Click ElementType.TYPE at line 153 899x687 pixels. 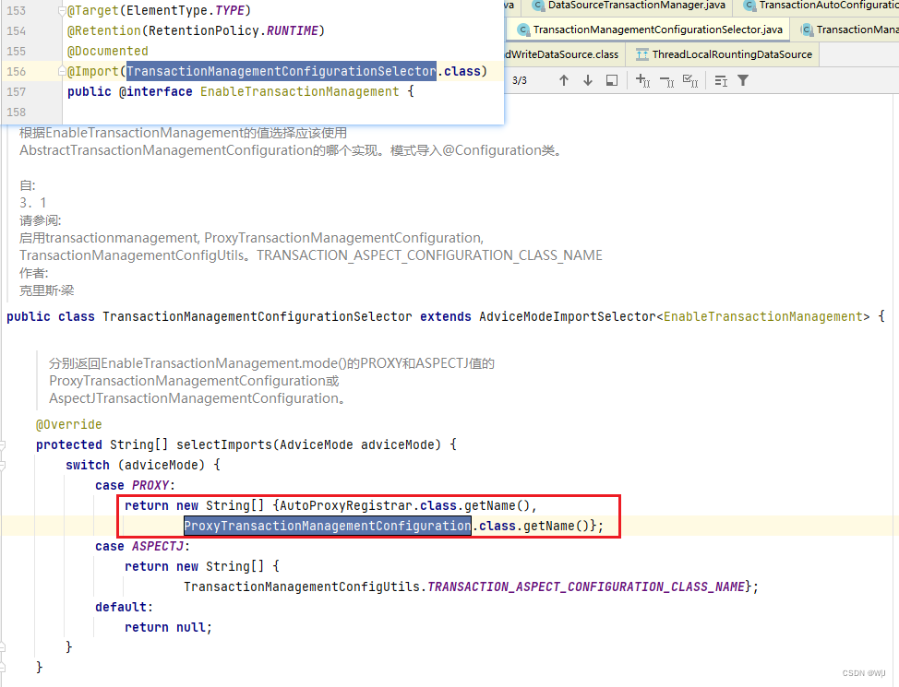186,10
